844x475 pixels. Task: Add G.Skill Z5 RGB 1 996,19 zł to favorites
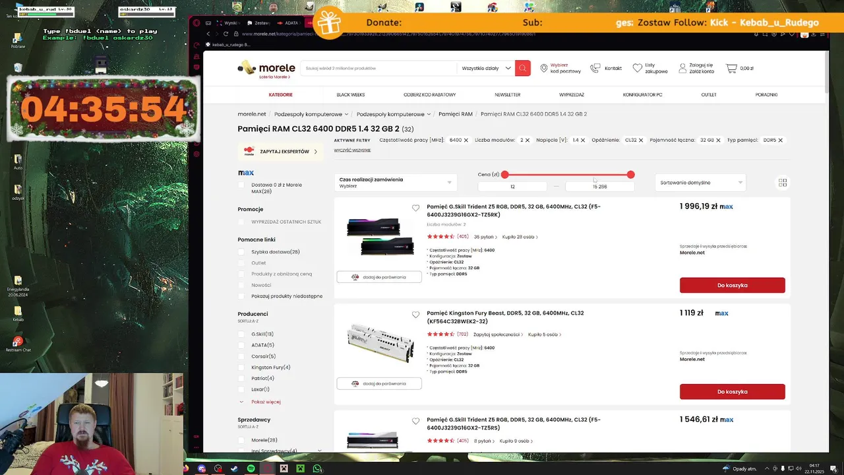tap(415, 208)
